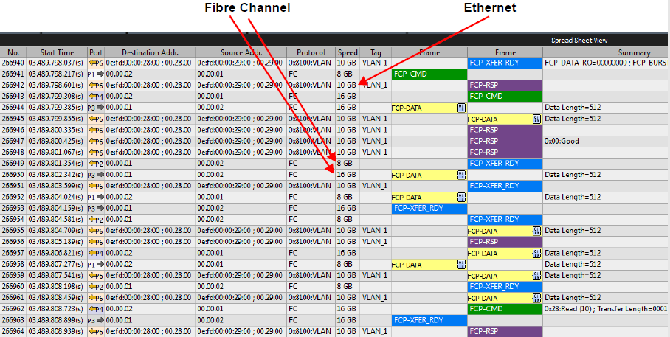Select the FCP-XFER_RDY cell in row 266954
The image size is (670, 337).
click(505, 220)
